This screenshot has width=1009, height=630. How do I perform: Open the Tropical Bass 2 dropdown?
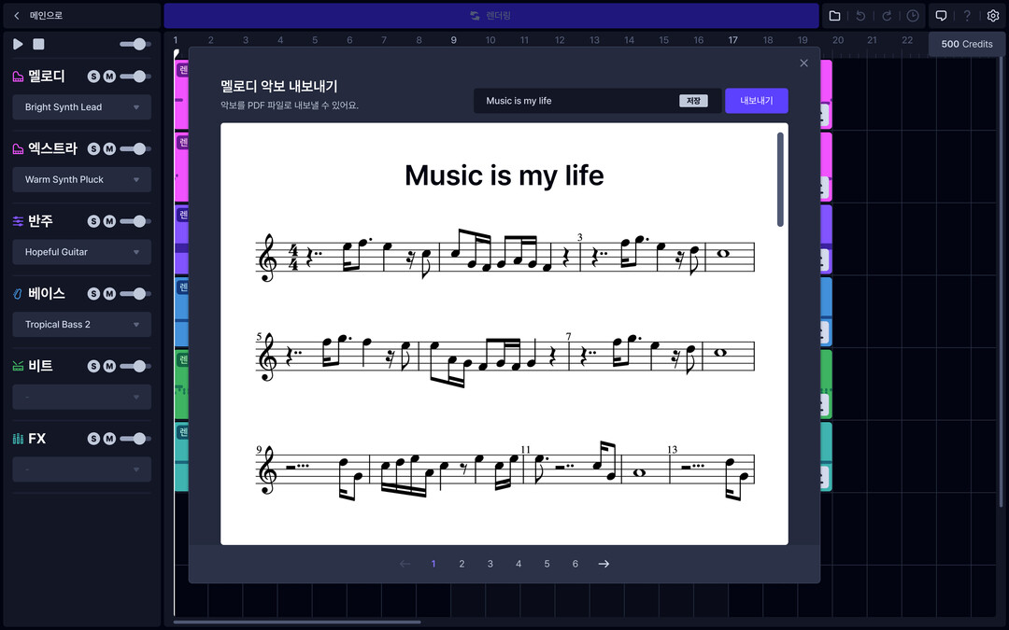pyautogui.click(x=81, y=325)
